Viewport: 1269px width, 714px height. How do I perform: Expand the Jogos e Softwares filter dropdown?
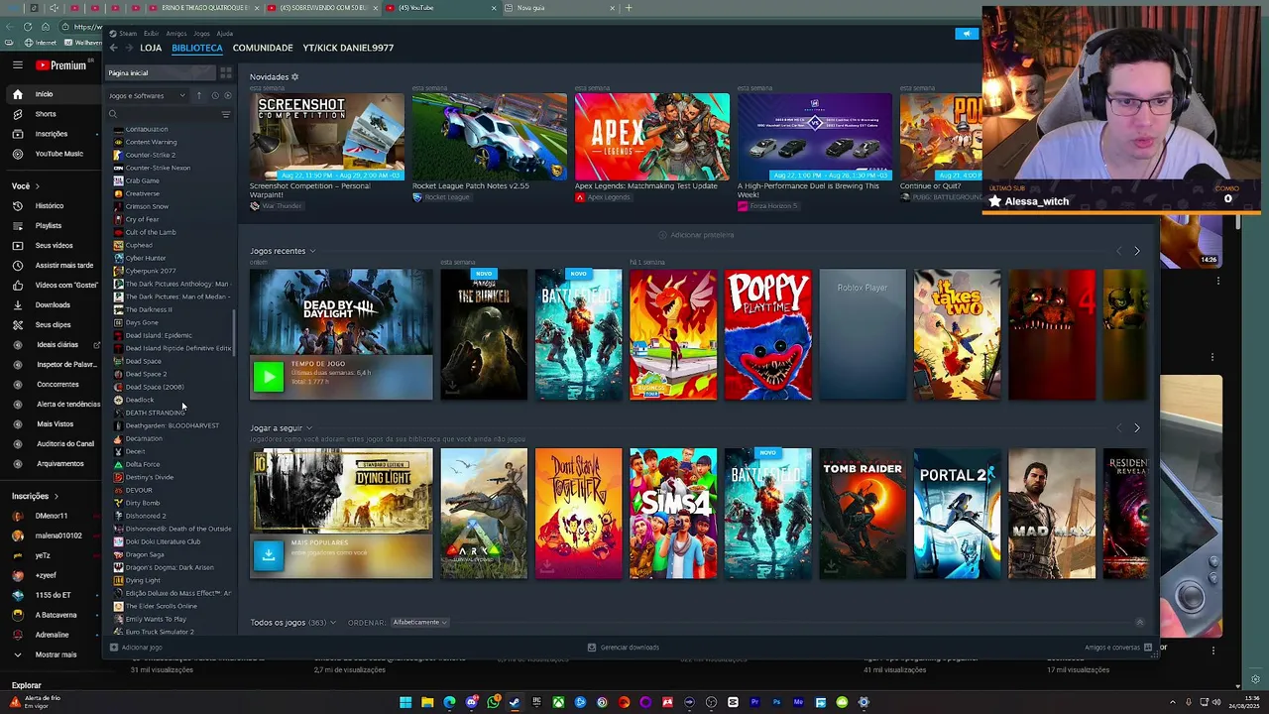[147, 96]
